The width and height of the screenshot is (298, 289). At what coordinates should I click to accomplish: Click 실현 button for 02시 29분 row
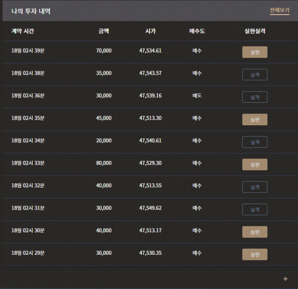point(255,254)
